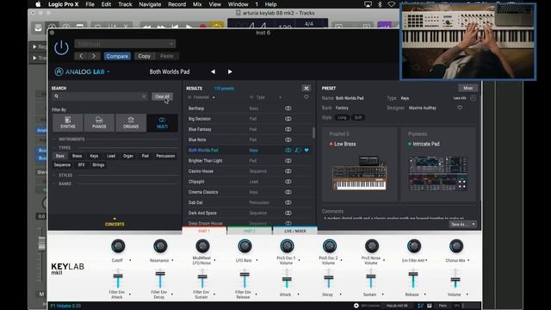Open the Manual preset dropdown
Viewport: 551px width, 310px height.
pyautogui.click(x=125, y=44)
